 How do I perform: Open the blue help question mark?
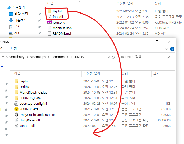coord(172,49)
